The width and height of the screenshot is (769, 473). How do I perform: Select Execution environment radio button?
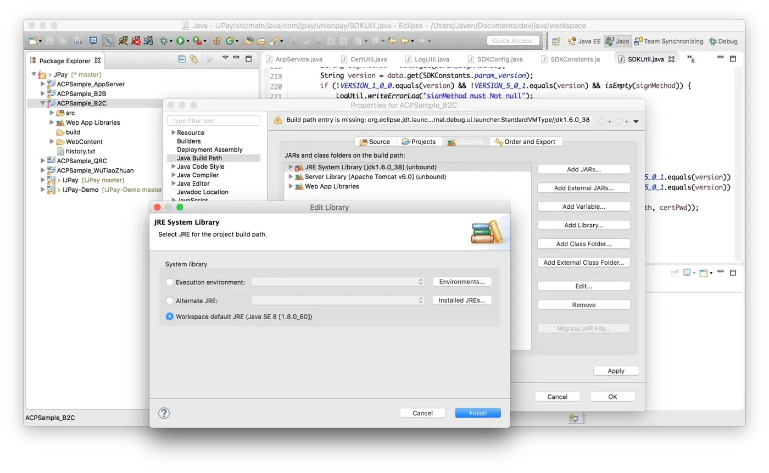[170, 282]
